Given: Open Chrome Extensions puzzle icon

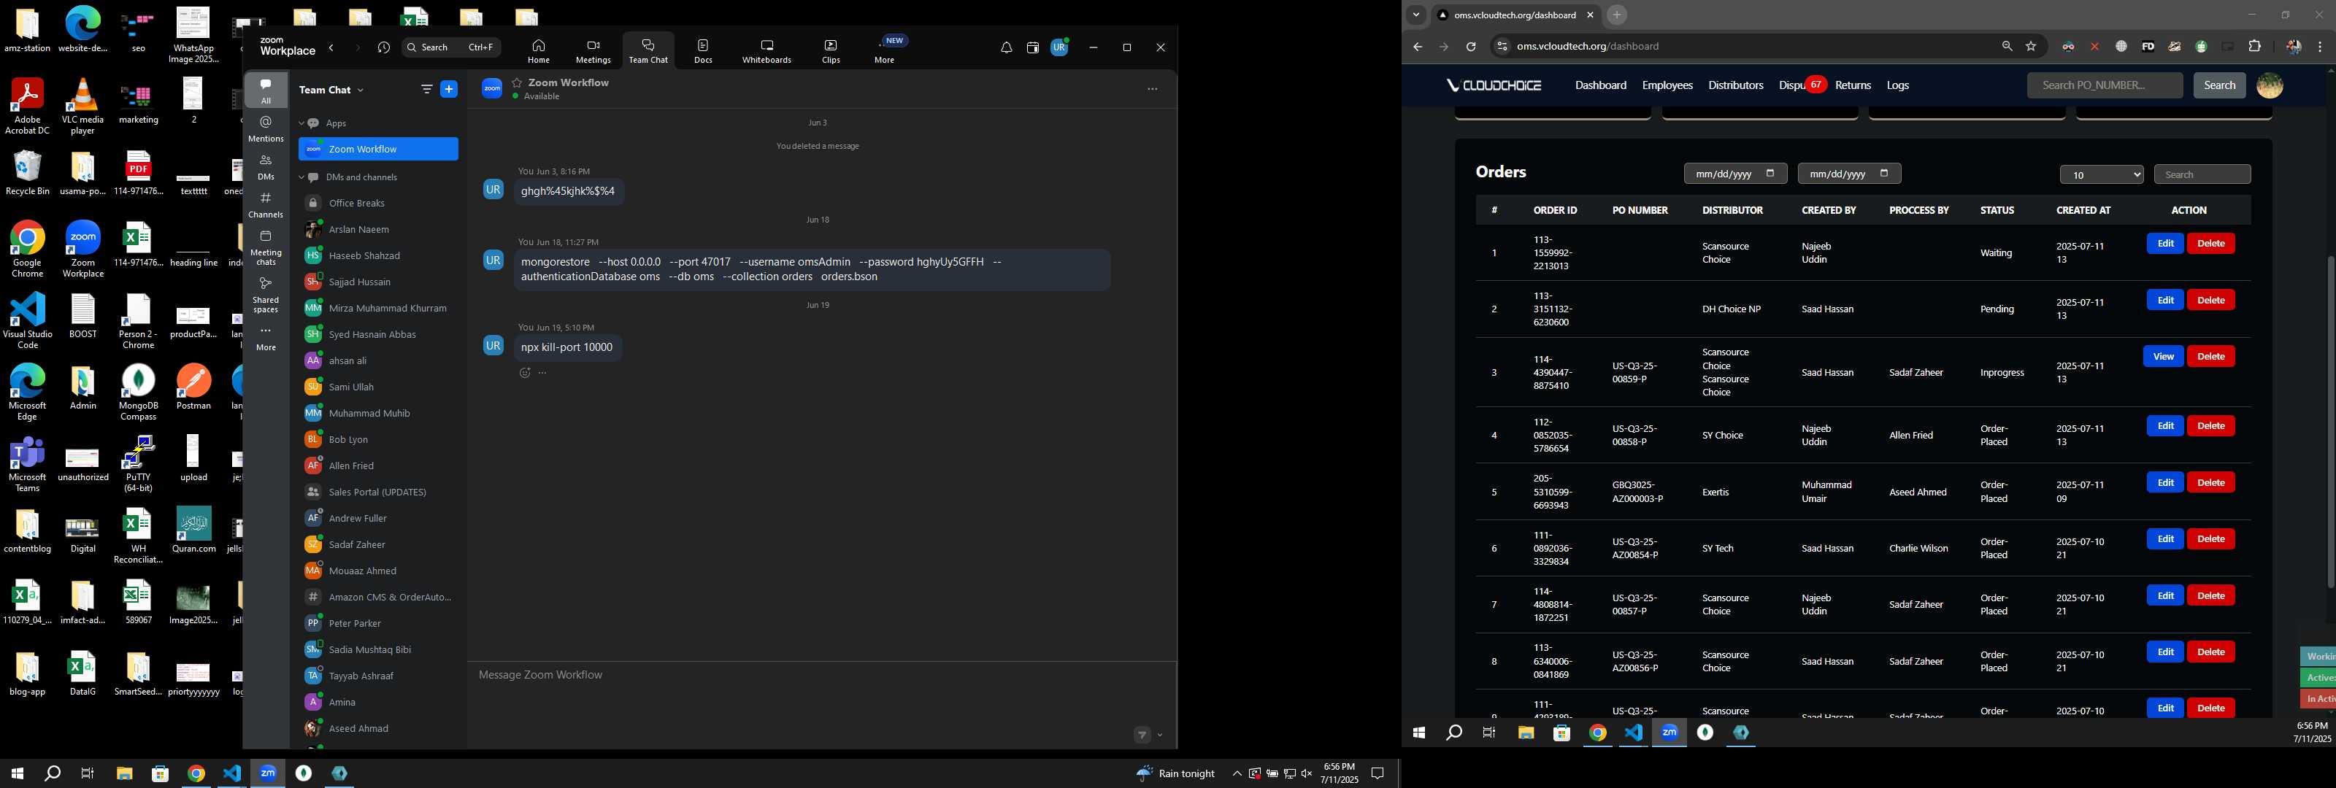Looking at the screenshot, I should (x=2255, y=46).
